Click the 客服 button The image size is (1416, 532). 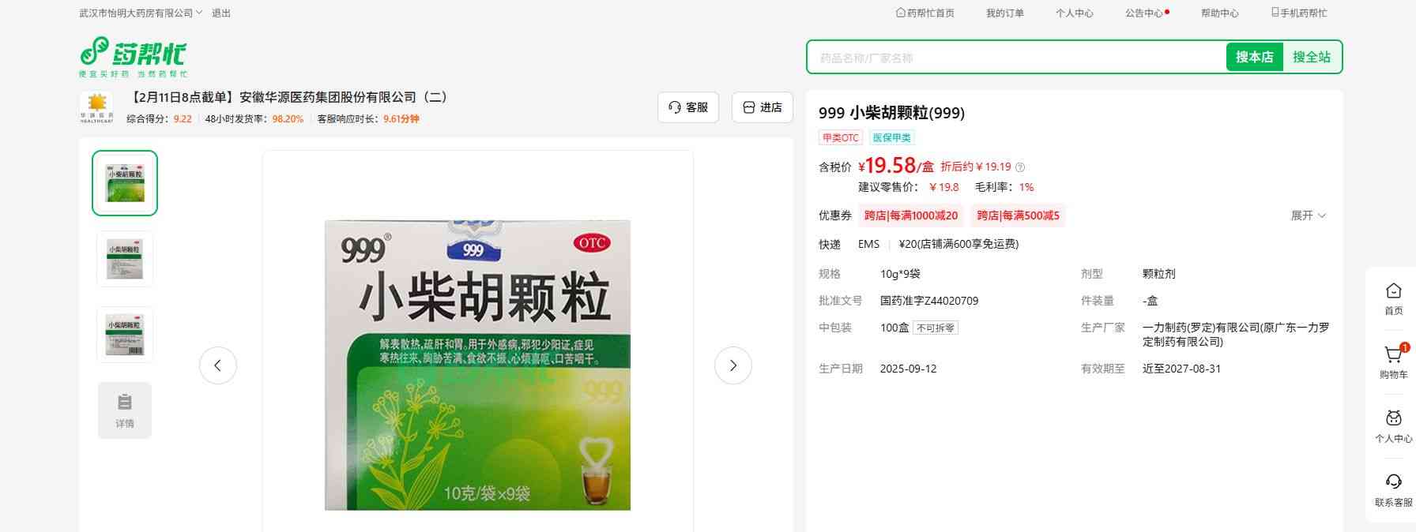(x=687, y=107)
